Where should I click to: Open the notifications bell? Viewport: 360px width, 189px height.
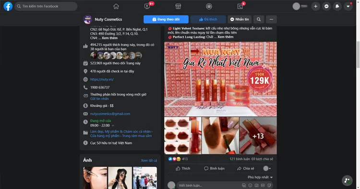point(337,6)
